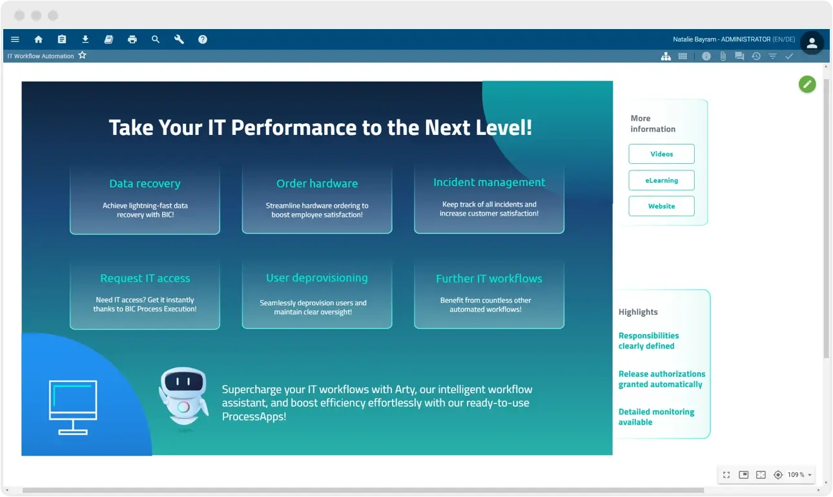Click the Website button
The height and width of the screenshot is (497, 833).
(x=661, y=207)
